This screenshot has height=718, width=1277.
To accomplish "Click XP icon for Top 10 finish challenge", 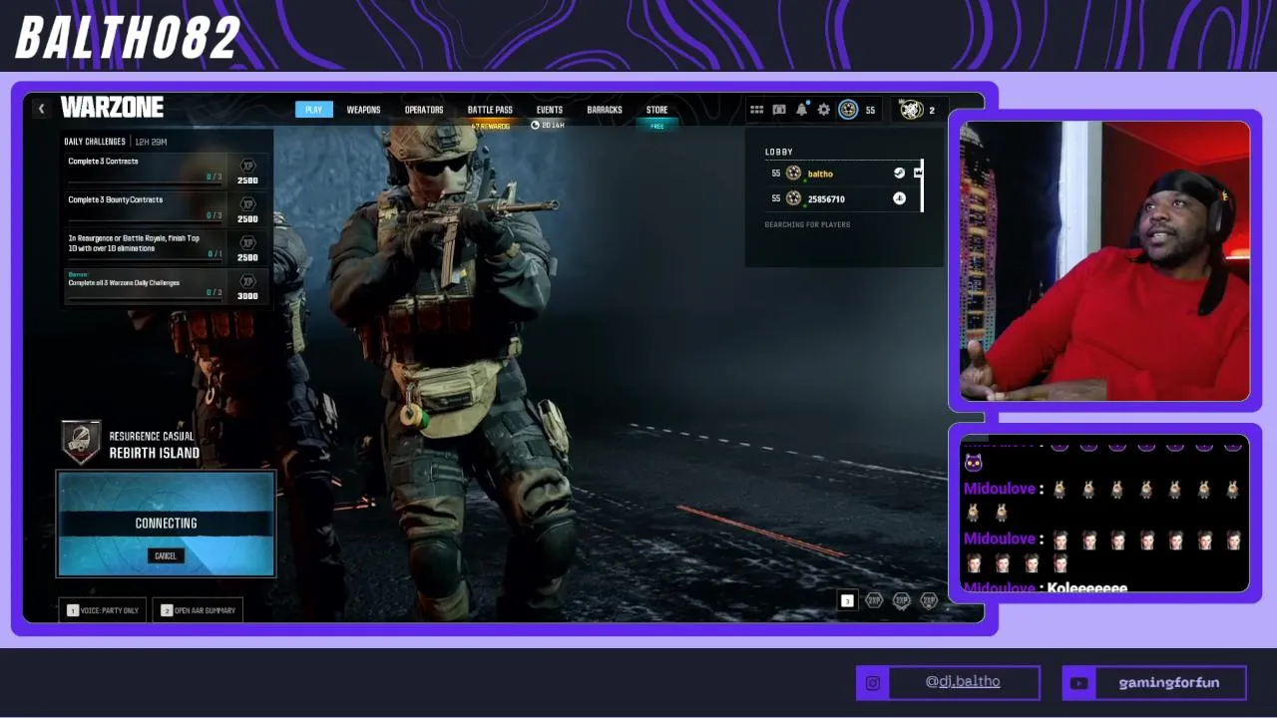I will coord(247,243).
